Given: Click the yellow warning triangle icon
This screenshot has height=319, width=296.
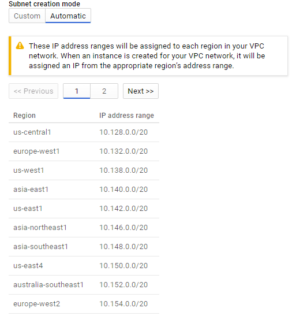Looking at the screenshot, I should (20, 46).
